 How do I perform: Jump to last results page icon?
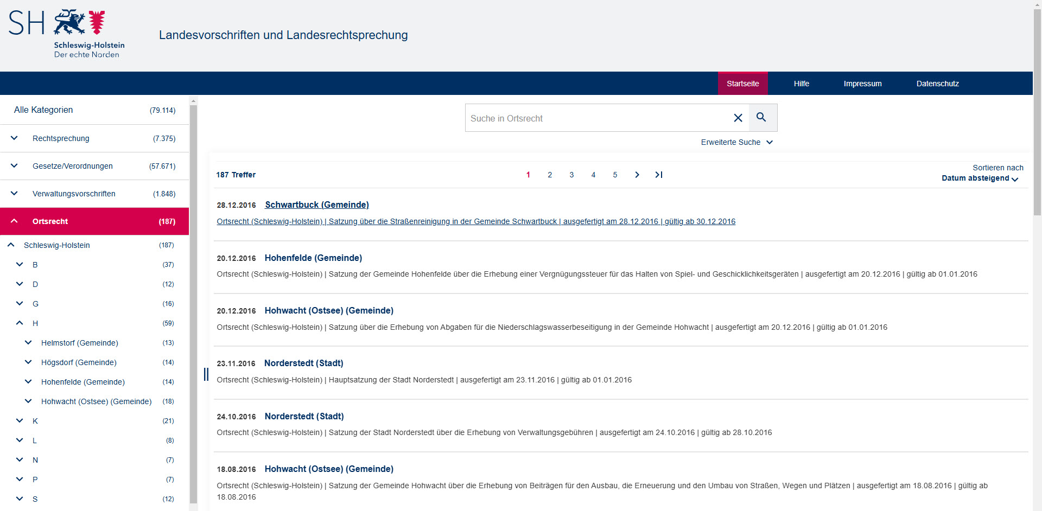coord(659,175)
